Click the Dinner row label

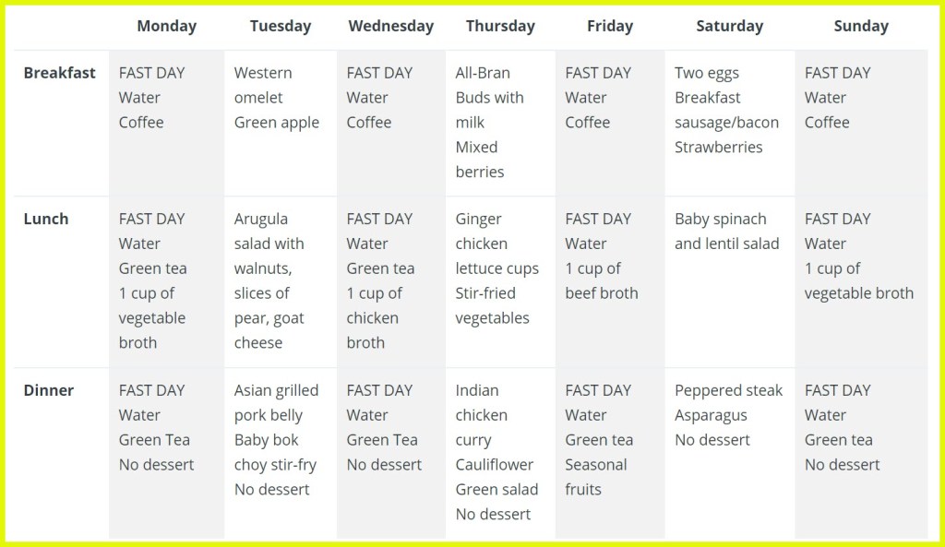[x=49, y=390]
